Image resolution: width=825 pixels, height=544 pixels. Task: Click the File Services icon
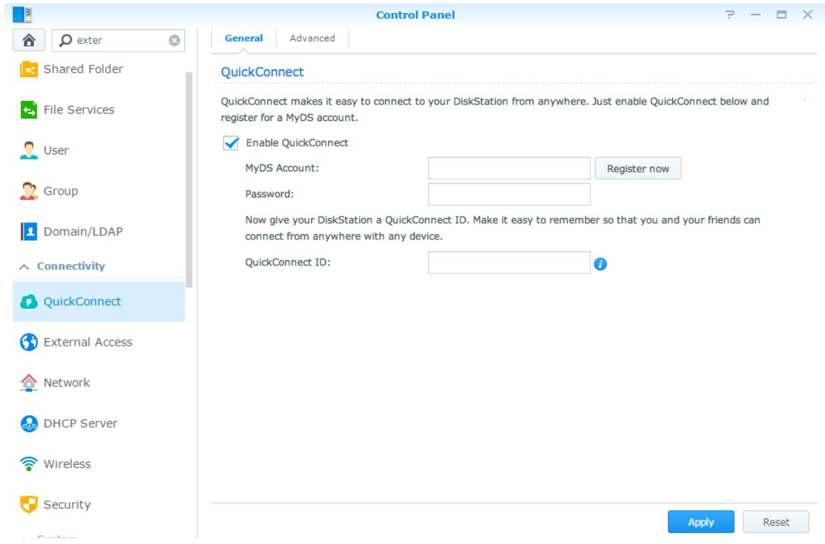pyautogui.click(x=29, y=109)
